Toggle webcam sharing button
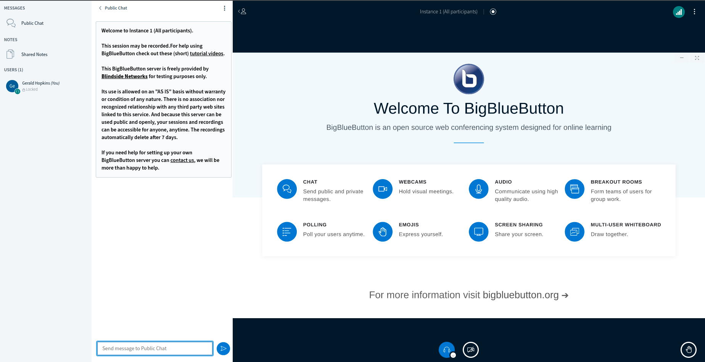Viewport: 705px width, 362px height. pos(471,350)
